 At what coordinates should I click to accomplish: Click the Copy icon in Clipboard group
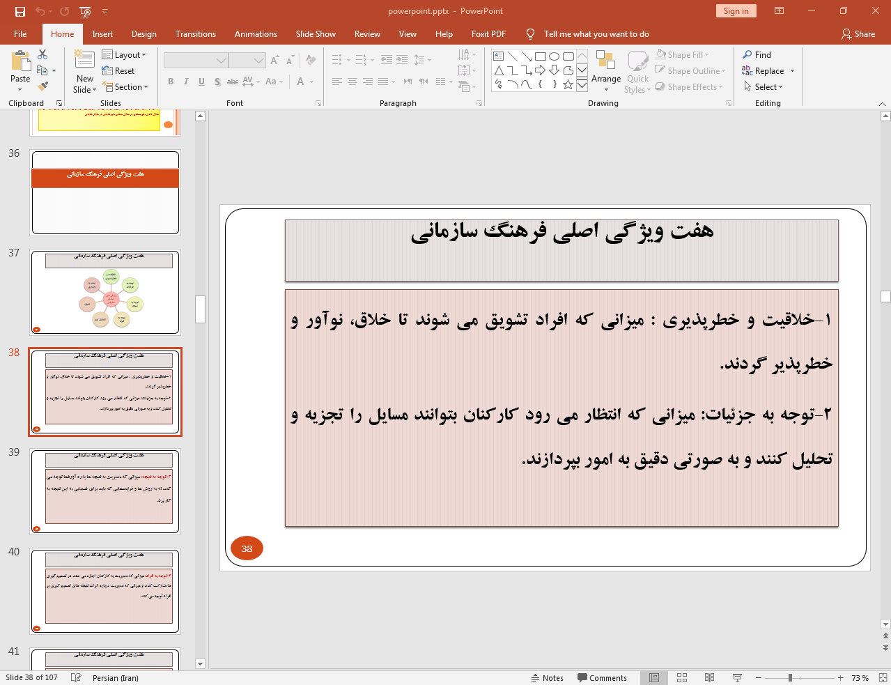click(42, 70)
